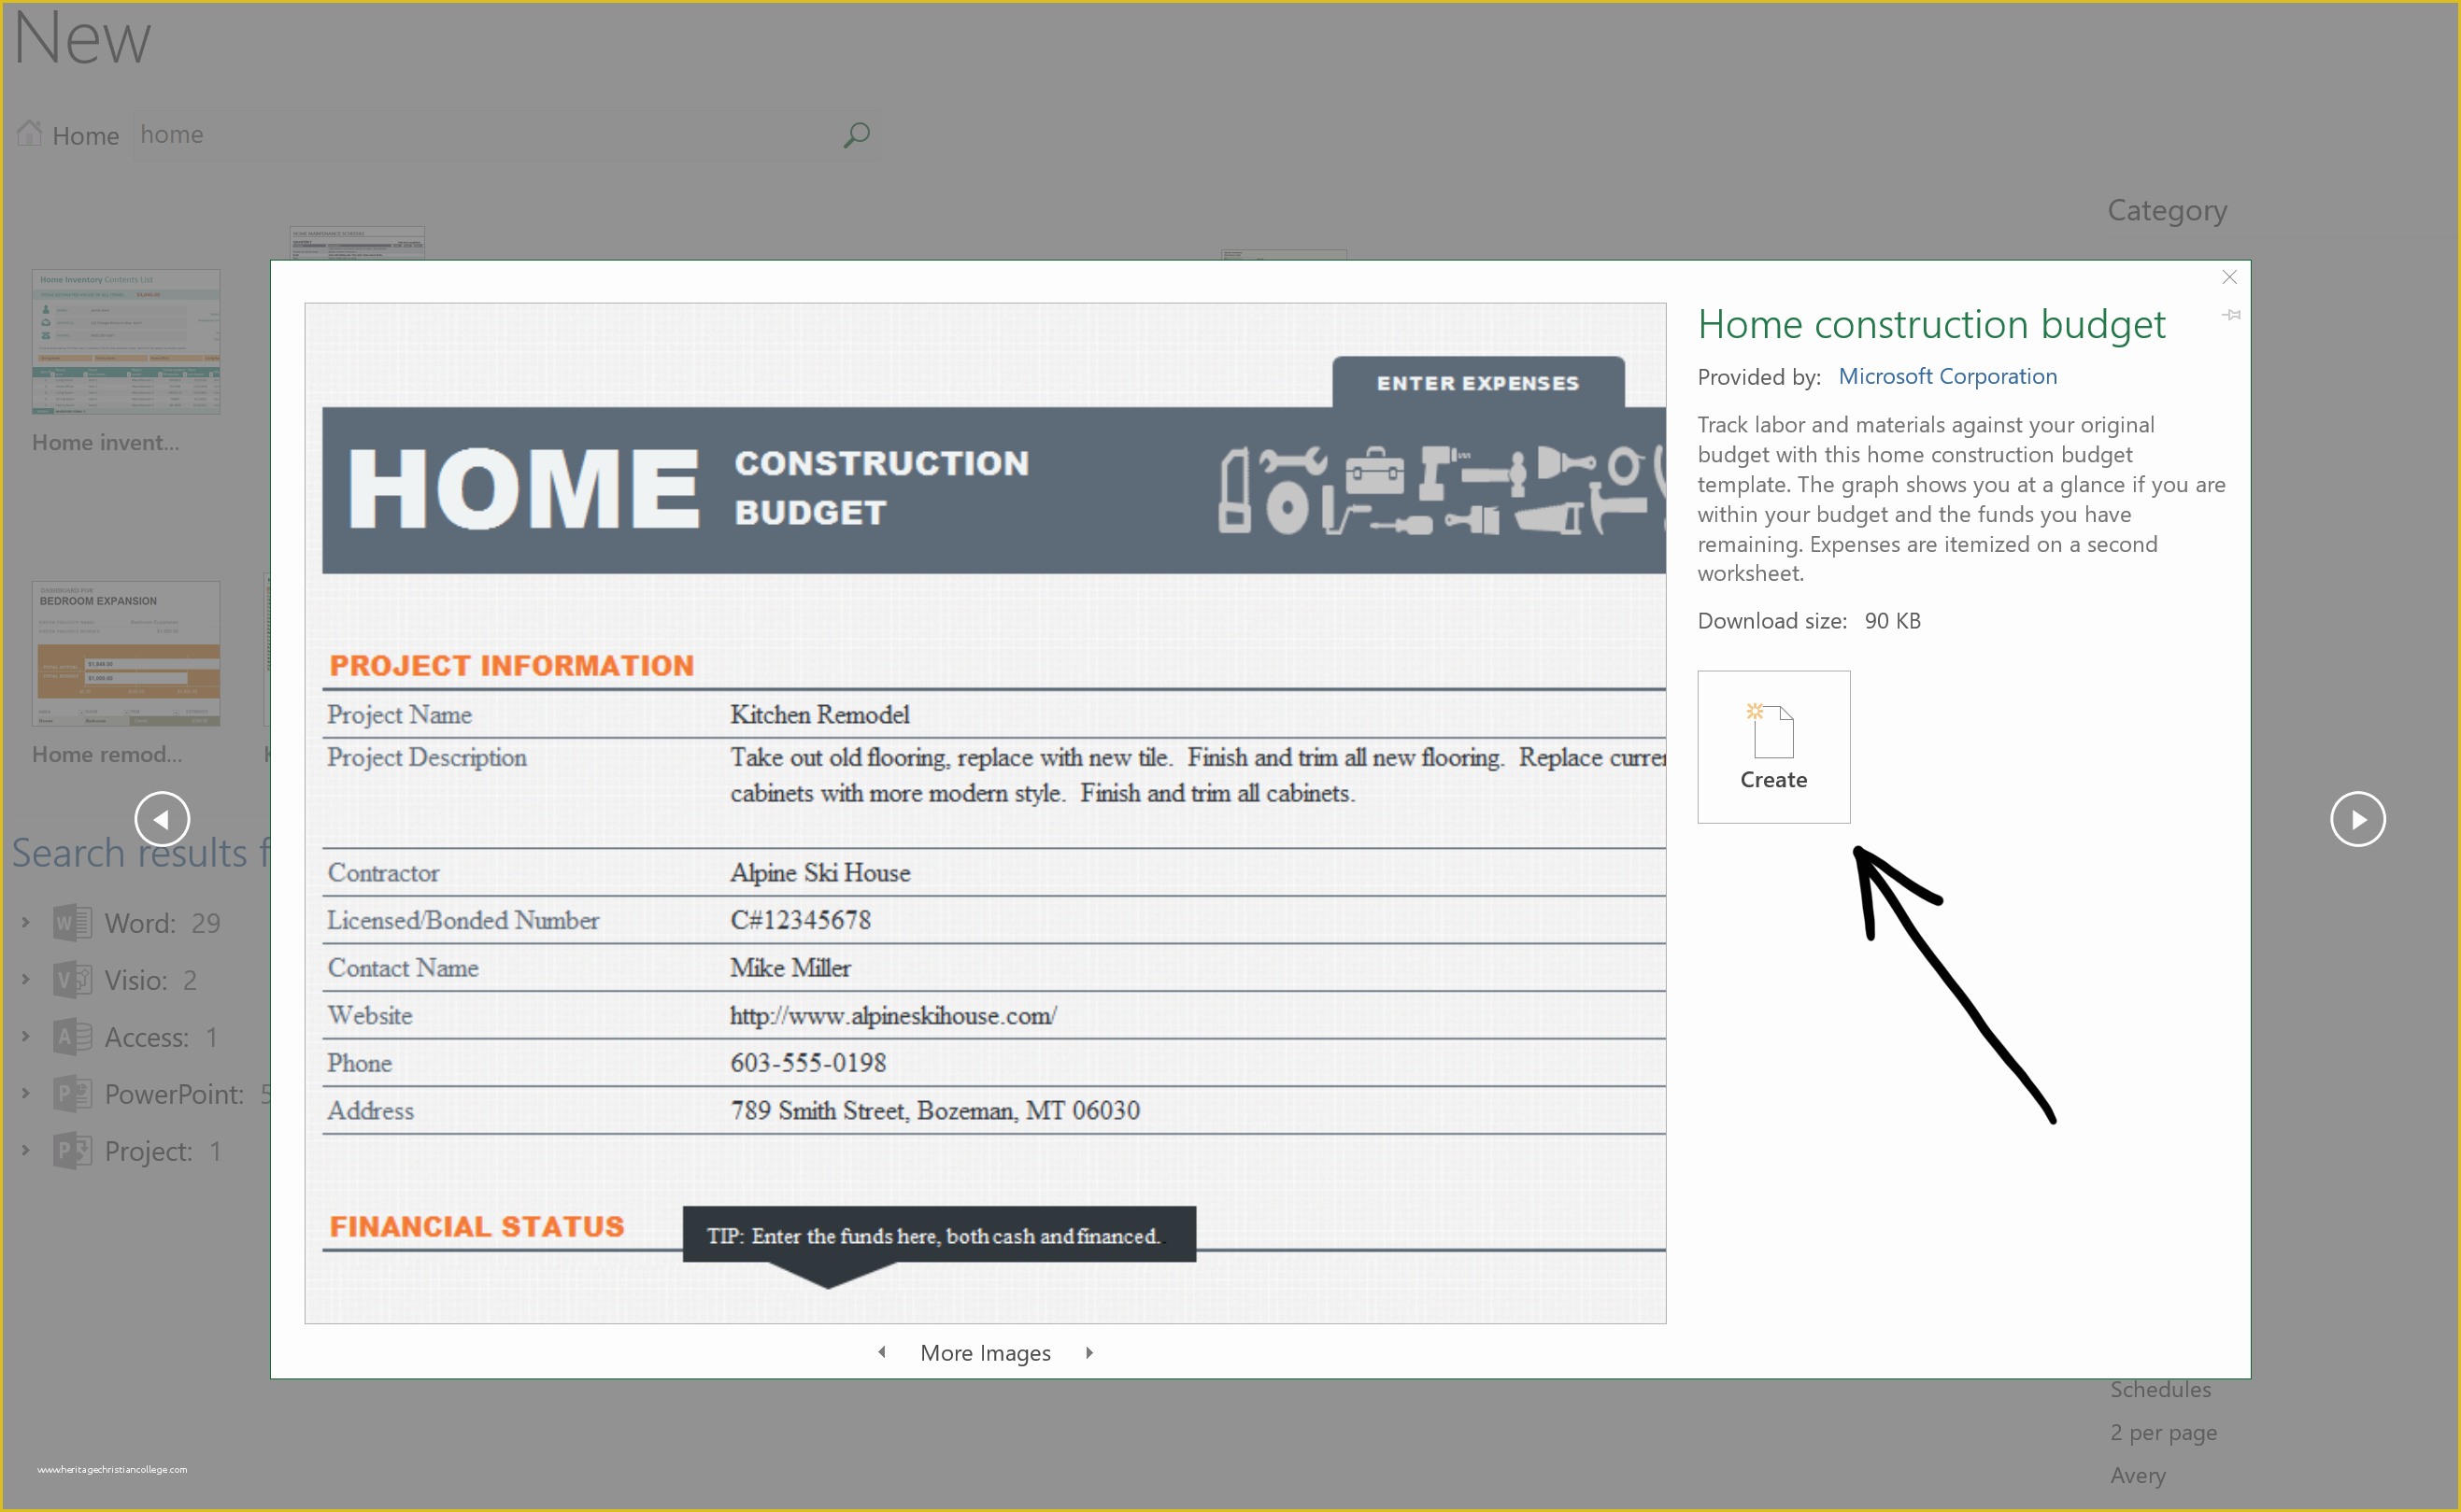Expand the Project search results row
The height and width of the screenshot is (1512, 2461).
point(26,1150)
